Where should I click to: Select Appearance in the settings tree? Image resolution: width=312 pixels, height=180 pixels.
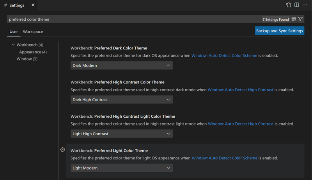click(x=33, y=52)
